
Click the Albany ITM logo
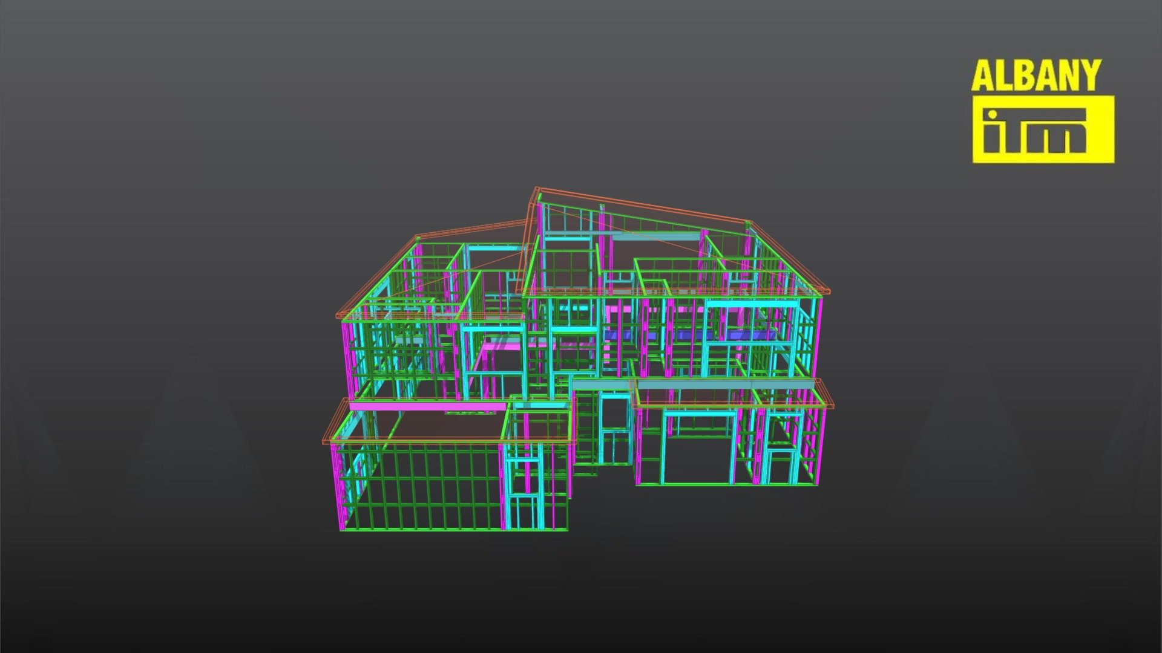tap(1043, 111)
